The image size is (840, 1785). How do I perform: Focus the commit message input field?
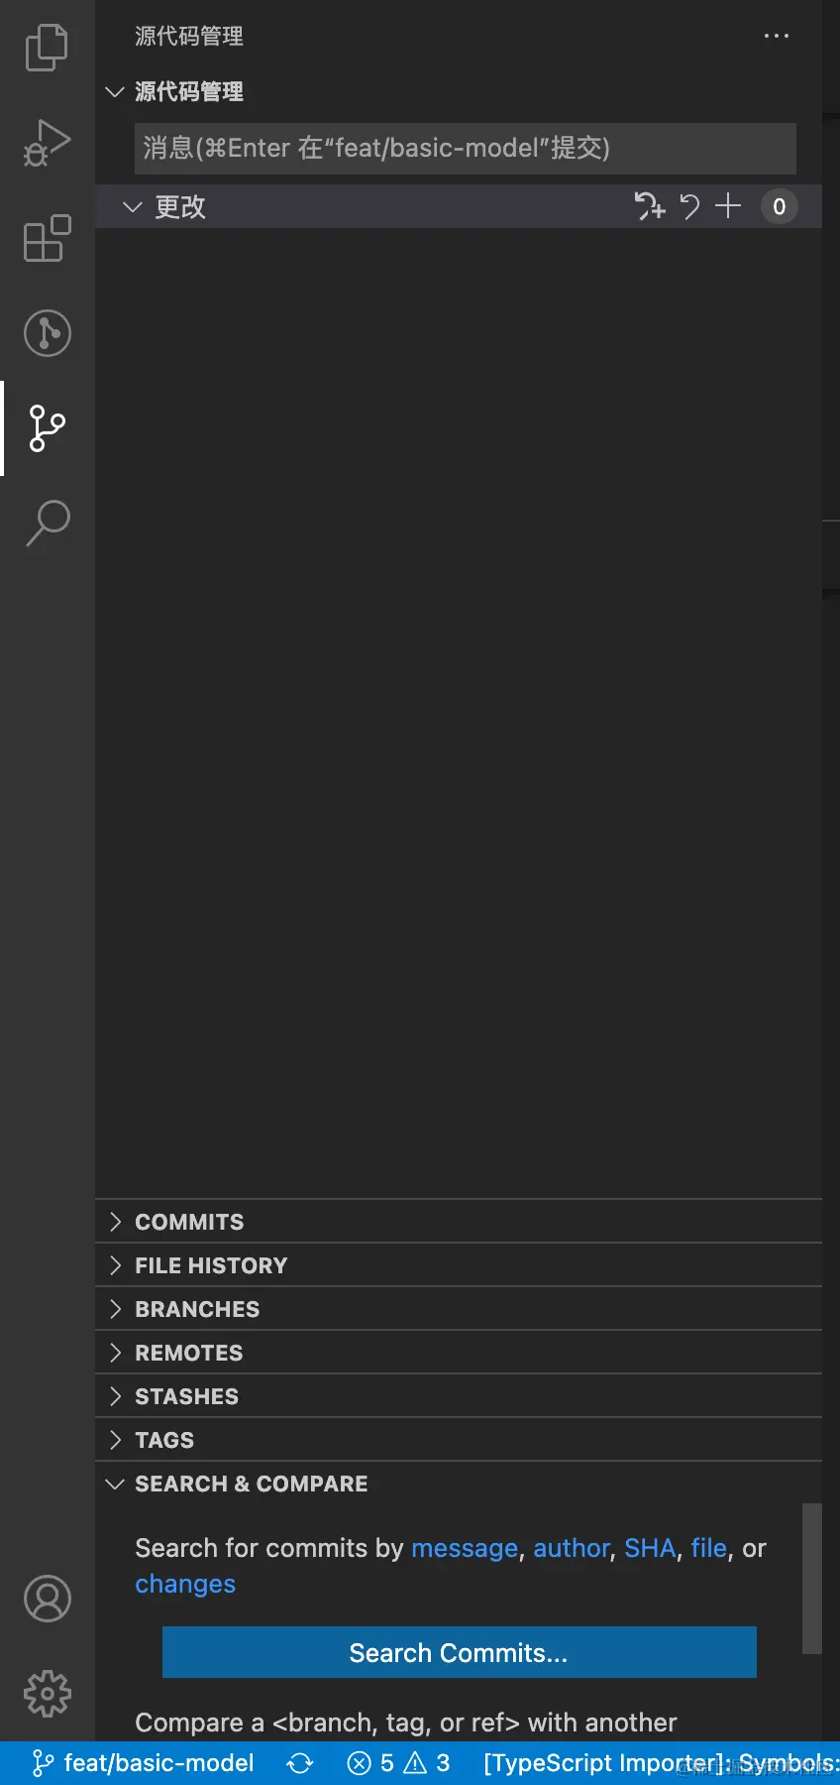point(465,149)
